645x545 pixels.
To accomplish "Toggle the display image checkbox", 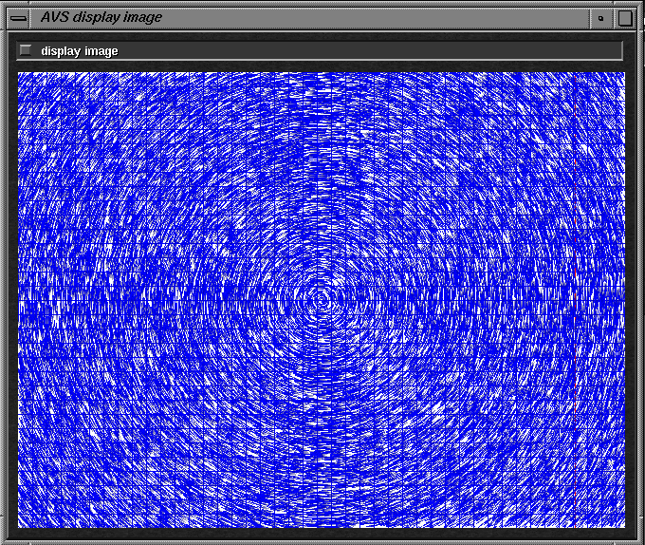I will (26, 50).
